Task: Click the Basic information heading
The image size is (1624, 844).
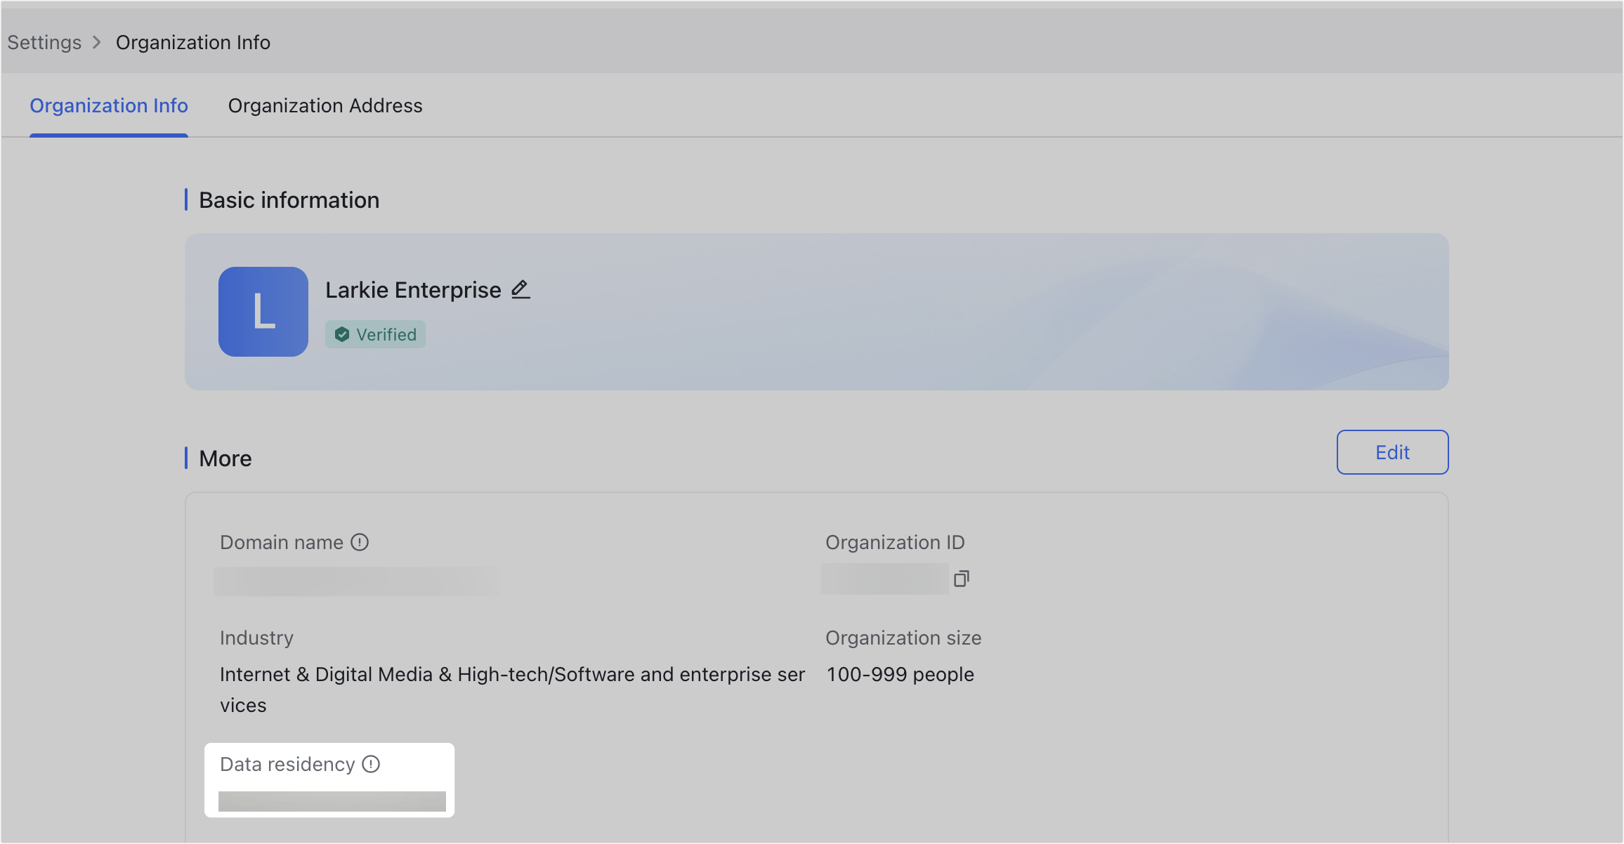Action: pyautogui.click(x=289, y=200)
